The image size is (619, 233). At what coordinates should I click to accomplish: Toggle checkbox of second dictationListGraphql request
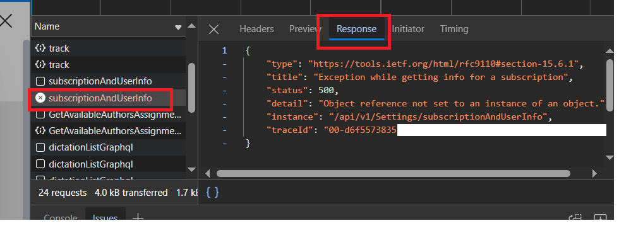[40, 164]
